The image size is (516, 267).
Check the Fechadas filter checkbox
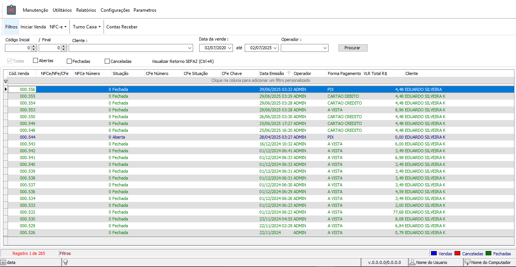point(69,61)
